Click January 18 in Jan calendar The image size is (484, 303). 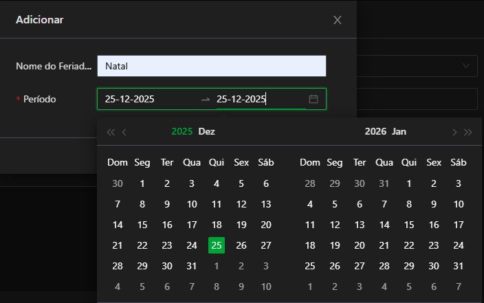(310, 245)
